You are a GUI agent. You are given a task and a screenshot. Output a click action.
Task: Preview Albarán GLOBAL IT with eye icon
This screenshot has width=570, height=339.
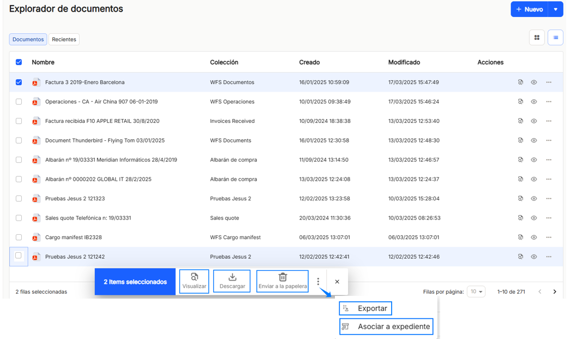[533, 179]
